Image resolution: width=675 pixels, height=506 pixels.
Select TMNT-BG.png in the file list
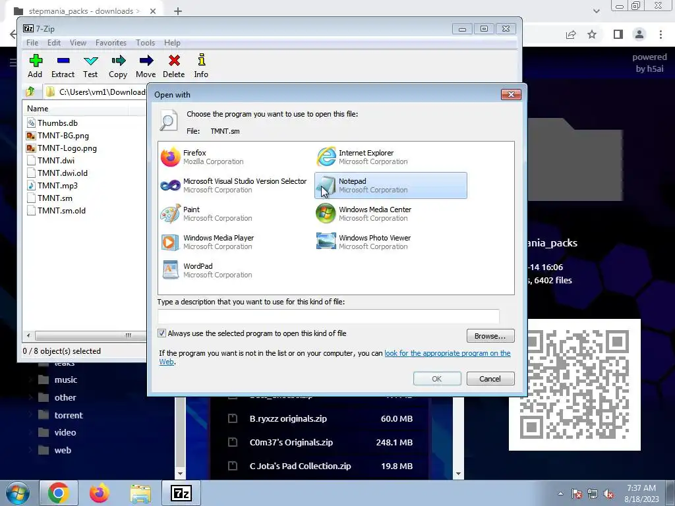pos(63,136)
